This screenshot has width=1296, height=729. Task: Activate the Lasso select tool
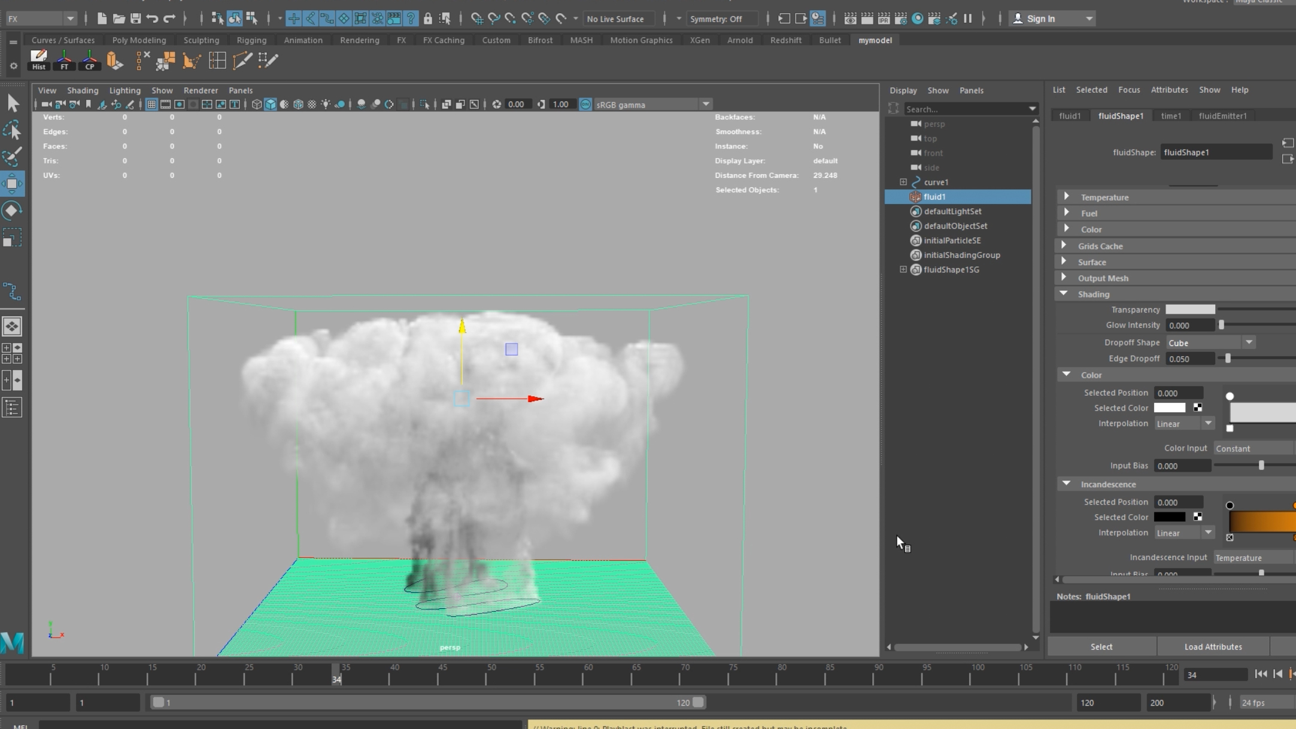point(12,130)
